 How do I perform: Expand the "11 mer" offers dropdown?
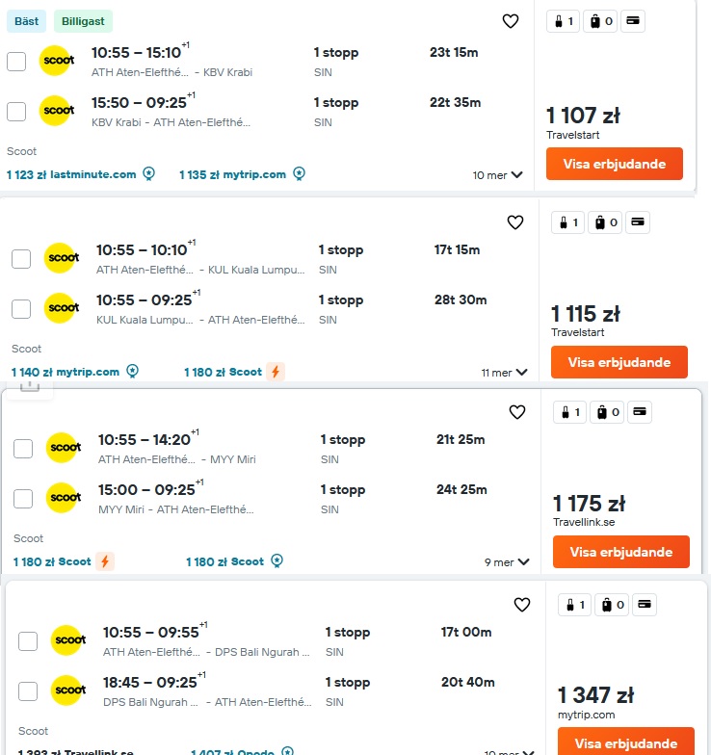pyautogui.click(x=504, y=373)
